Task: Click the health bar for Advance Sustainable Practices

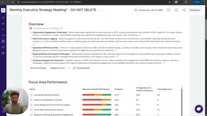Action: tap(97, 100)
